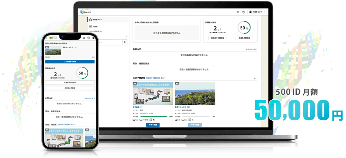Click the 500 ID price heading text
Viewport: 346px width, 158px height.
pos(297,93)
